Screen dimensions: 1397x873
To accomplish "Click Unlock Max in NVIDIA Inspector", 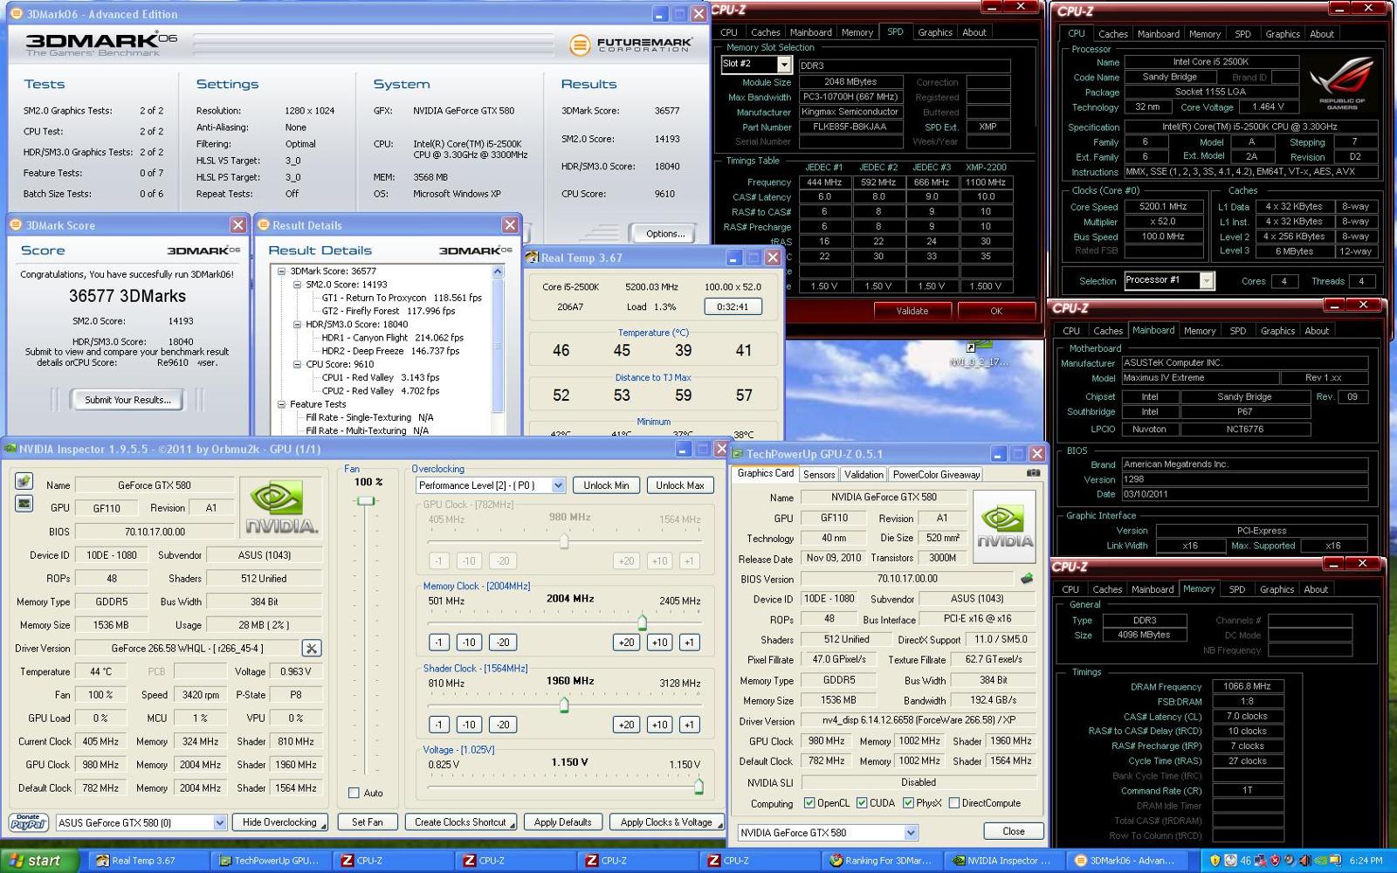I will point(679,485).
